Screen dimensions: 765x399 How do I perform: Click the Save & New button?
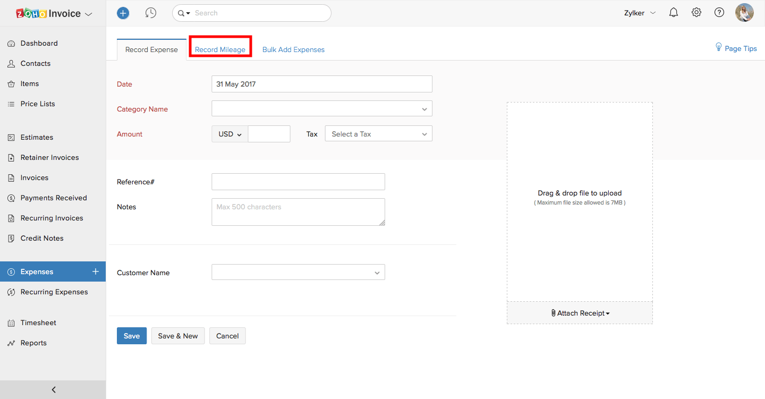coord(178,336)
